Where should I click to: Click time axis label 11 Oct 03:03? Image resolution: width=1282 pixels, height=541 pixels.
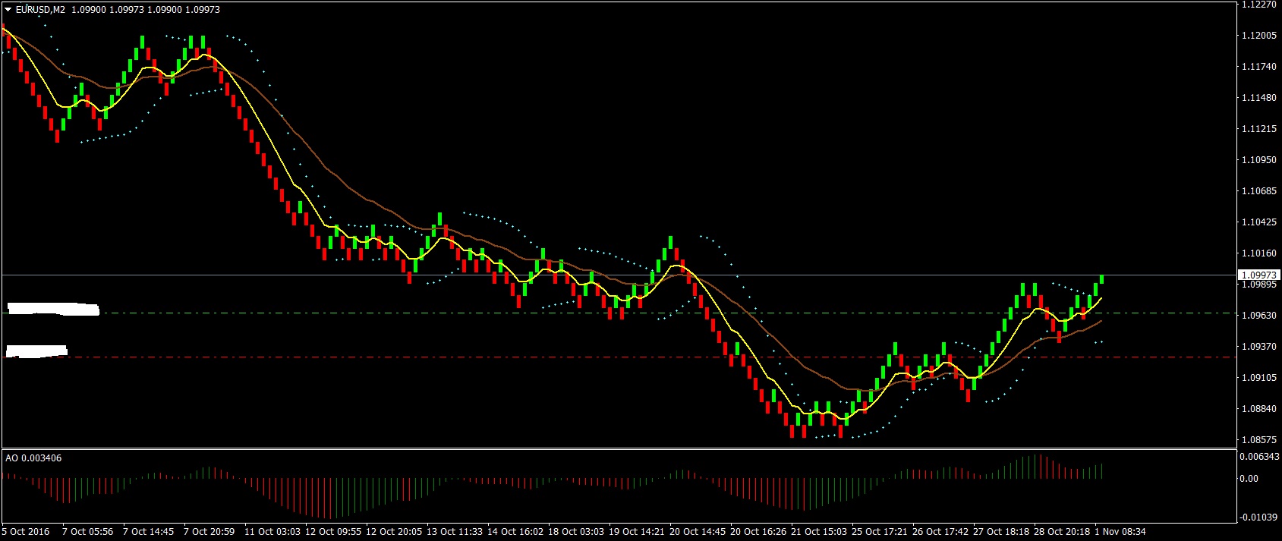tap(272, 532)
